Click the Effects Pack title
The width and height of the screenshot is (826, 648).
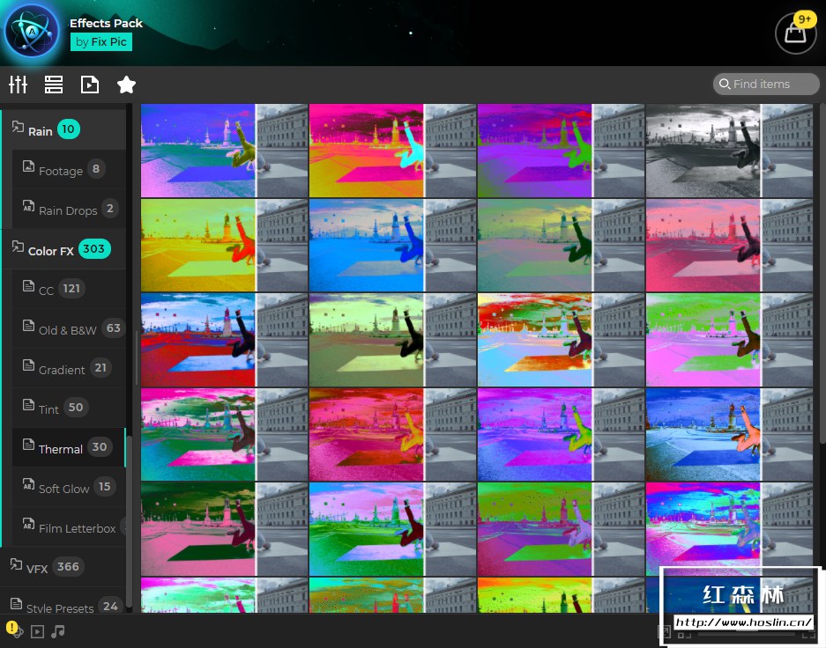[x=106, y=23]
